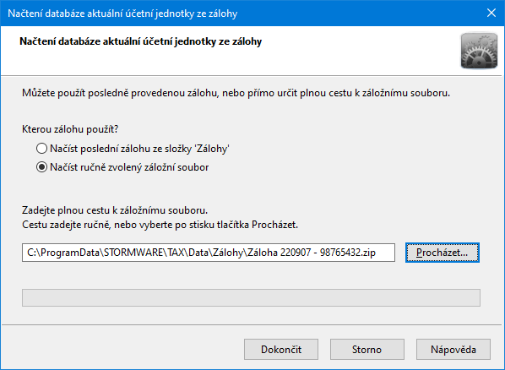Click into the backup file path field
Image resolution: width=505 pixels, height=370 pixels.
[x=209, y=253]
